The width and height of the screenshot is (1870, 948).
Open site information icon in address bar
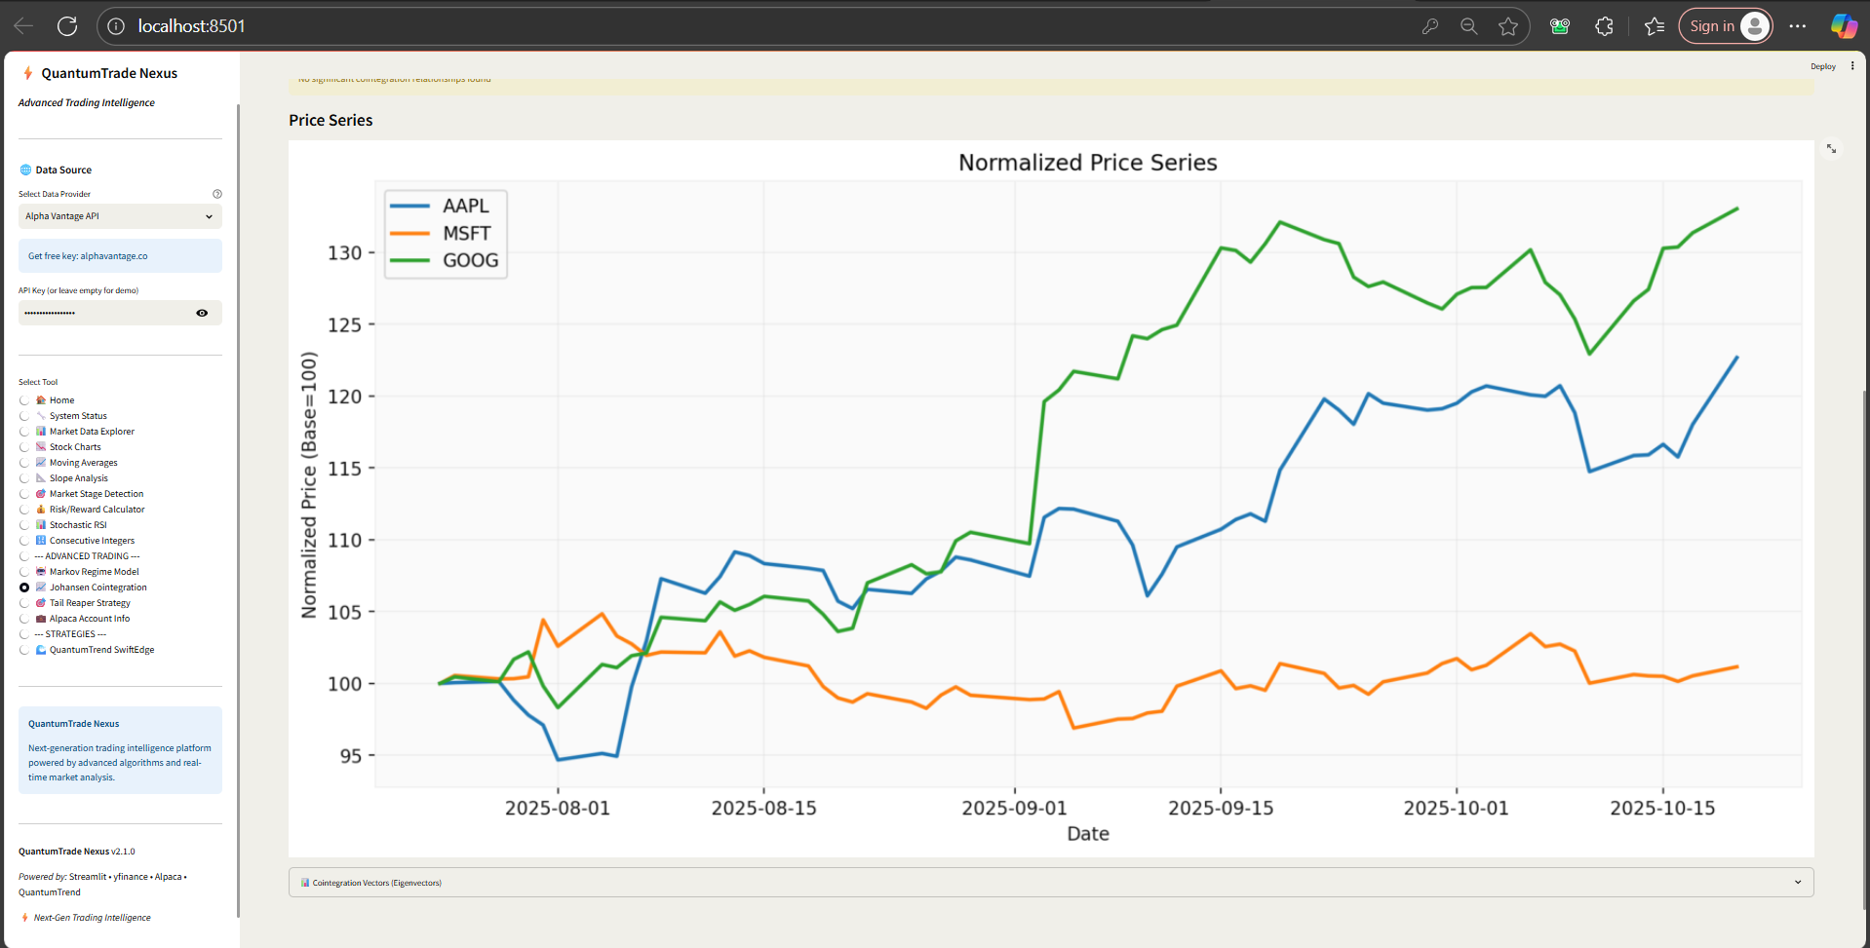click(x=116, y=26)
